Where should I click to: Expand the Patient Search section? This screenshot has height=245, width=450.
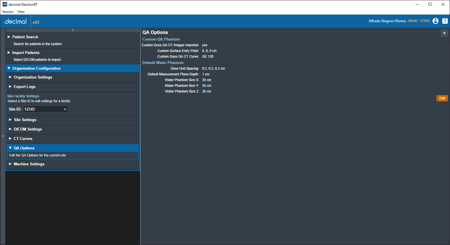[x=73, y=37]
